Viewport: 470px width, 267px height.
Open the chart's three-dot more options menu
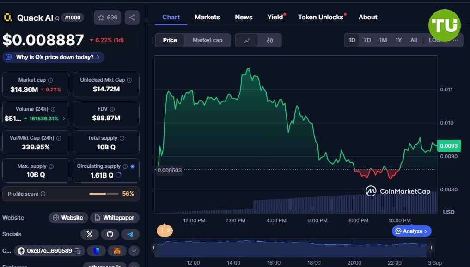click(x=456, y=40)
